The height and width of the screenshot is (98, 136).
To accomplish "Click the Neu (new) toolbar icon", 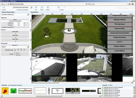I will 36,7.
